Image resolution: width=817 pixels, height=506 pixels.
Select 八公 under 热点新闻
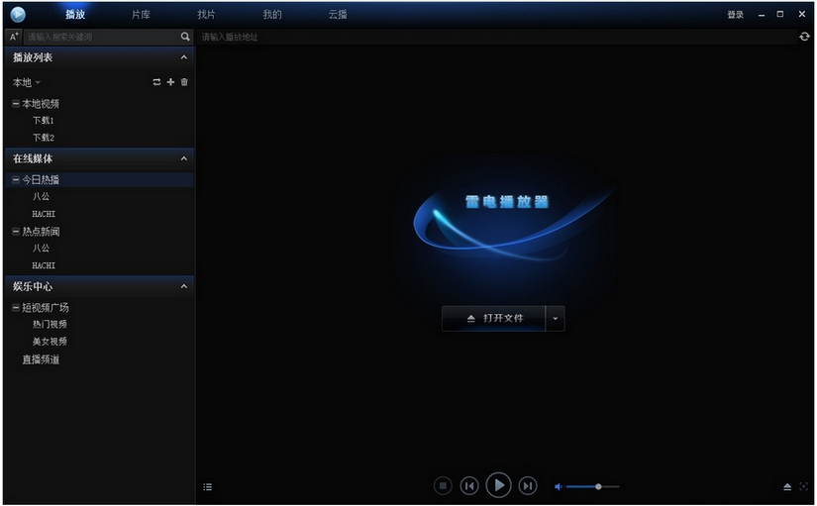(x=41, y=249)
